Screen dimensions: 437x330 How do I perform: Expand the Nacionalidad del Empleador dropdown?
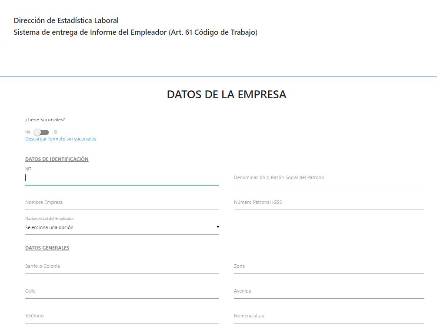pyautogui.click(x=122, y=227)
